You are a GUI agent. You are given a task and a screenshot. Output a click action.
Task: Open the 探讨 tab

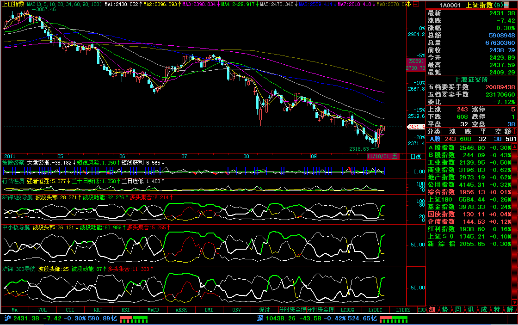264,310
